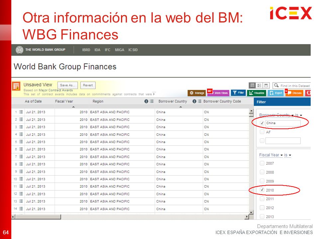
Task: Check fiscal year 2009 filter
Action: (262, 181)
